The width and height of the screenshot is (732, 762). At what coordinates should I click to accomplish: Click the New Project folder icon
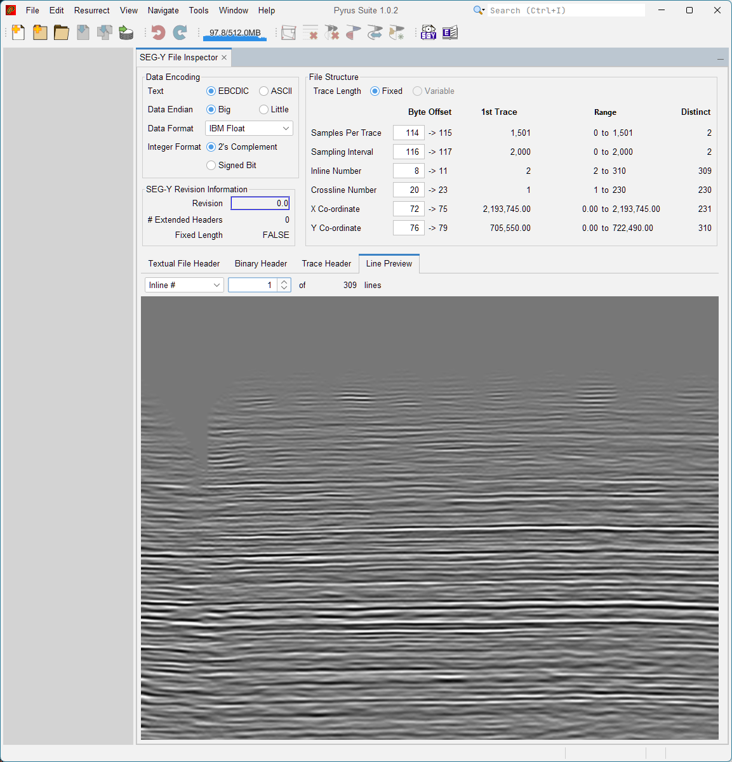click(40, 32)
